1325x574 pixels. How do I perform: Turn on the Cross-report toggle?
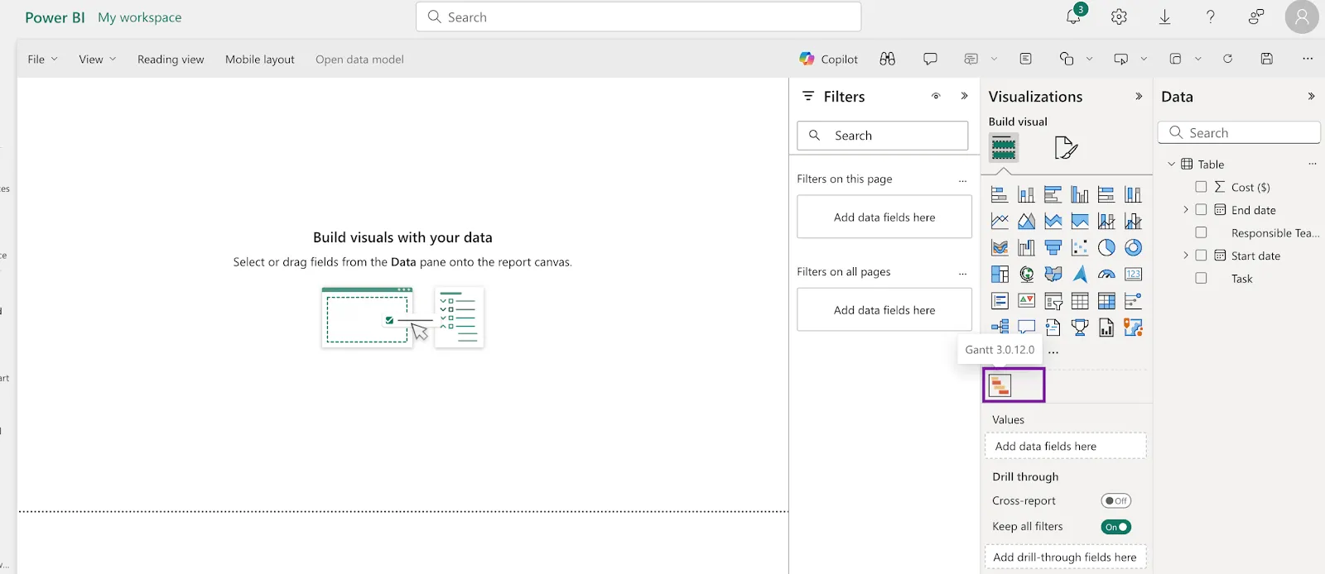pyautogui.click(x=1116, y=500)
